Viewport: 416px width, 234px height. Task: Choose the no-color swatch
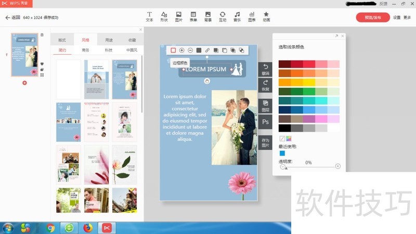(282, 138)
